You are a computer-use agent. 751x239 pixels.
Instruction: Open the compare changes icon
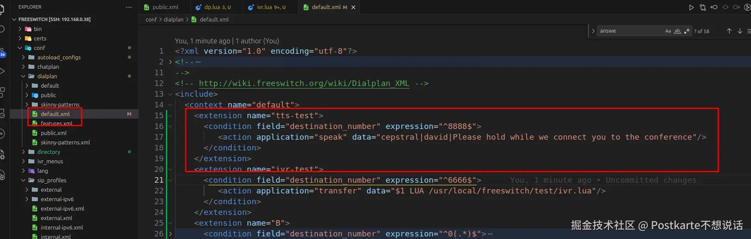[x=703, y=7]
